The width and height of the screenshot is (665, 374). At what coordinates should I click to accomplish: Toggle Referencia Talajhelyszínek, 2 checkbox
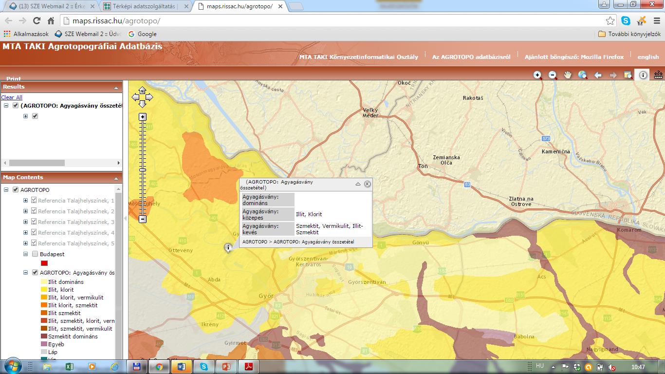pos(34,211)
